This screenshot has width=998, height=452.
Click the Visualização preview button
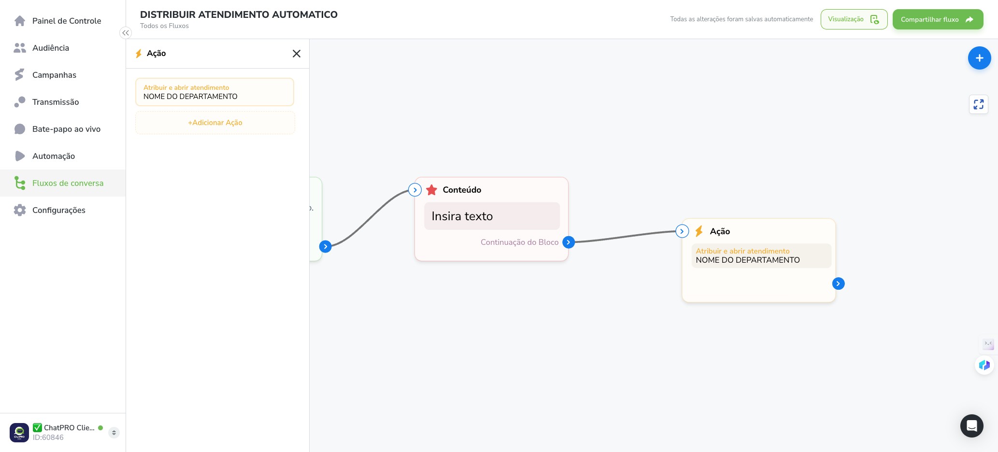pos(854,19)
